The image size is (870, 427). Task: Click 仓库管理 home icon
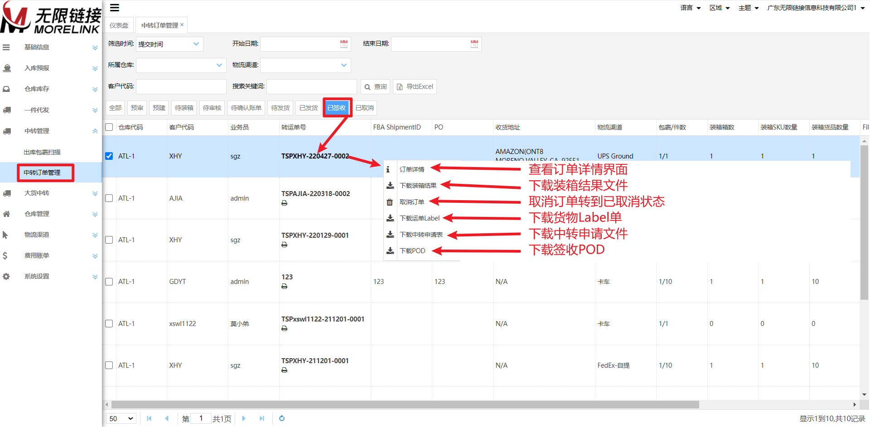click(x=6, y=214)
